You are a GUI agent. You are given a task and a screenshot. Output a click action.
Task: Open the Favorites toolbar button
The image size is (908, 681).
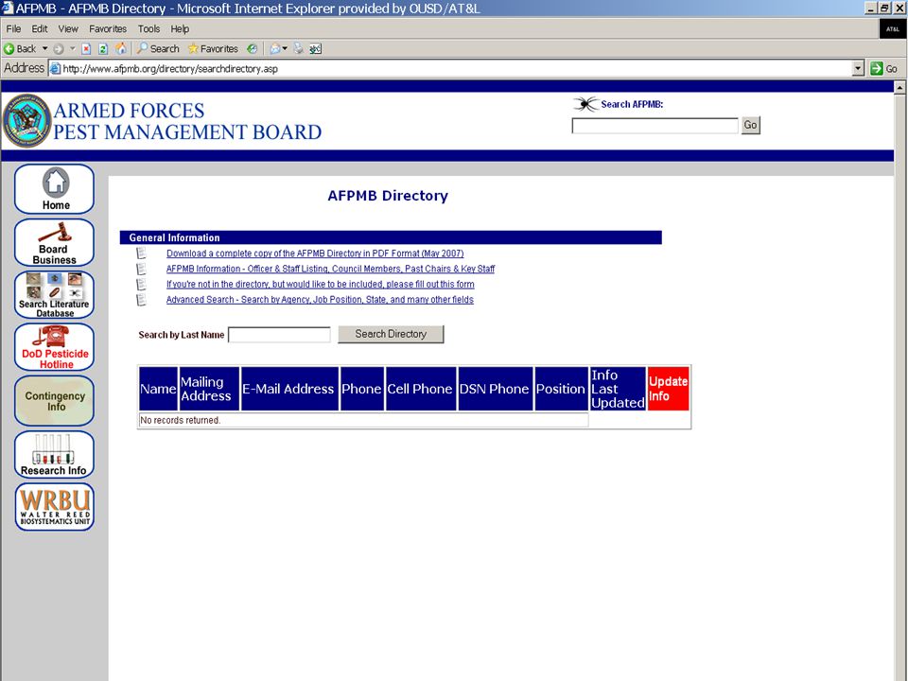click(x=213, y=48)
